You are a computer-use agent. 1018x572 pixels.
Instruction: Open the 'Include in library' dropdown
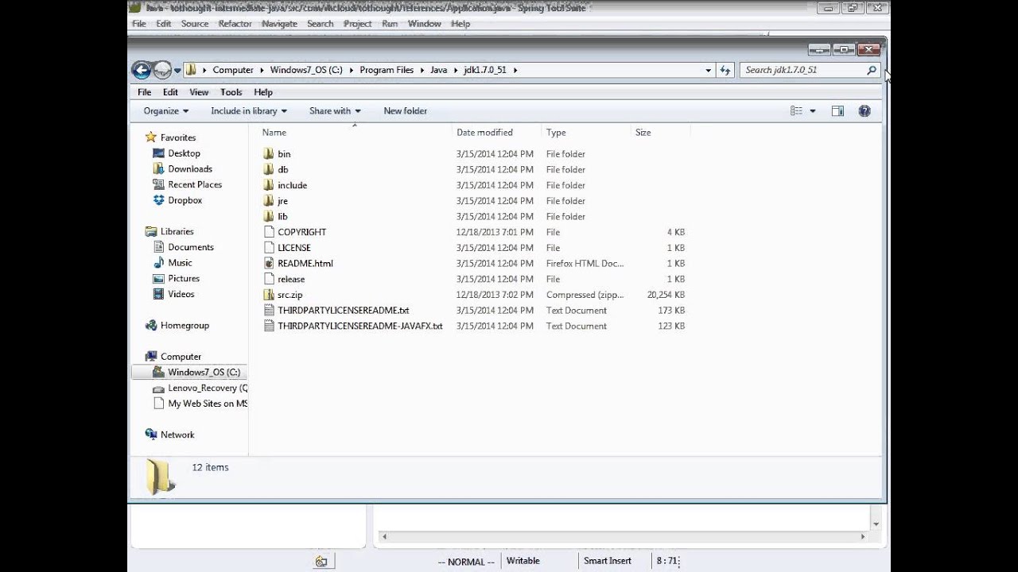tap(249, 111)
